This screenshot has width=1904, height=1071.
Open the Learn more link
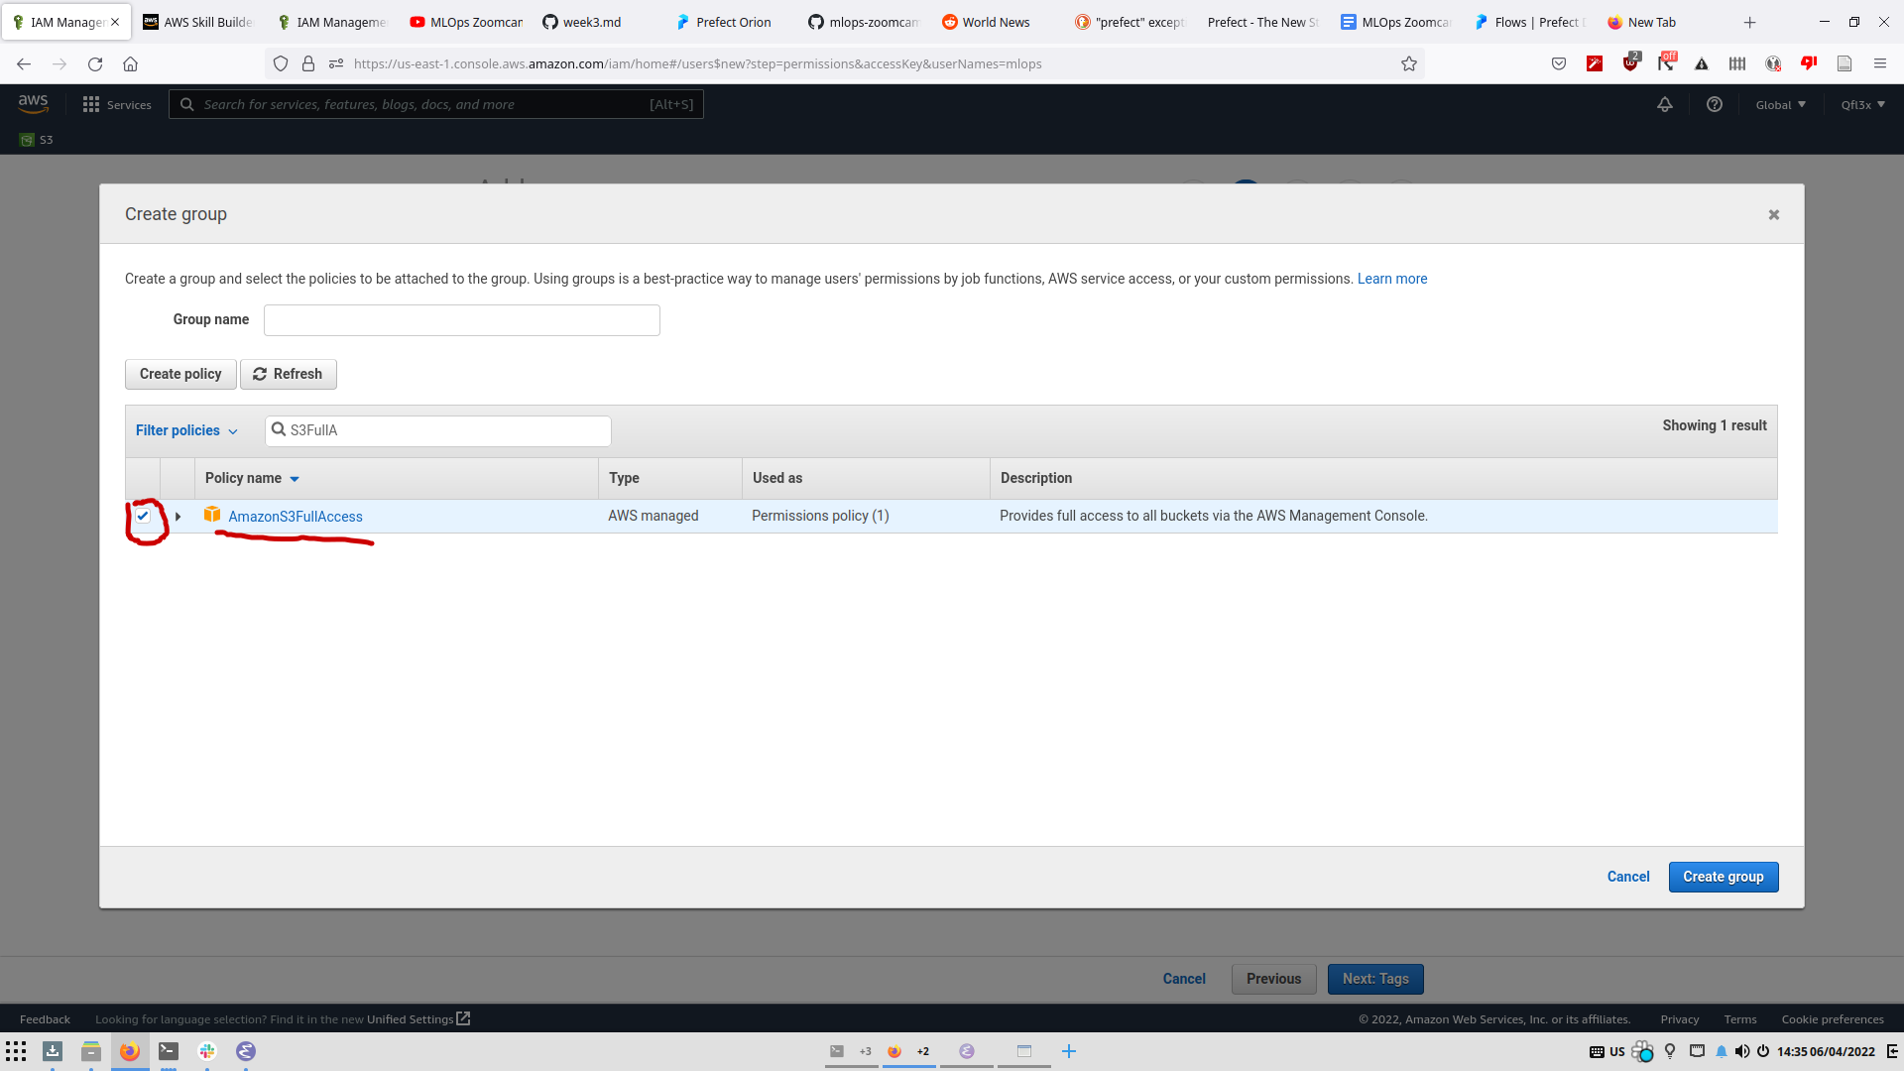(1391, 279)
